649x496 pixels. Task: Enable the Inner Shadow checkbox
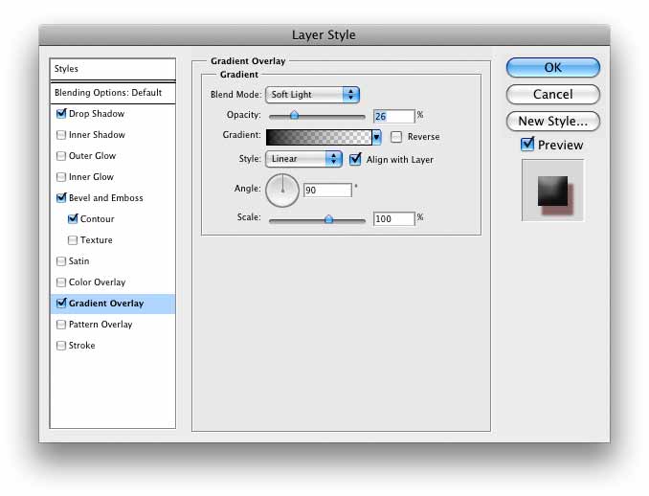click(x=61, y=135)
